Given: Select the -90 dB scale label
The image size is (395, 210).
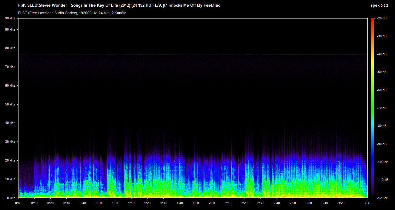Looking at the screenshot, I should point(381,144).
